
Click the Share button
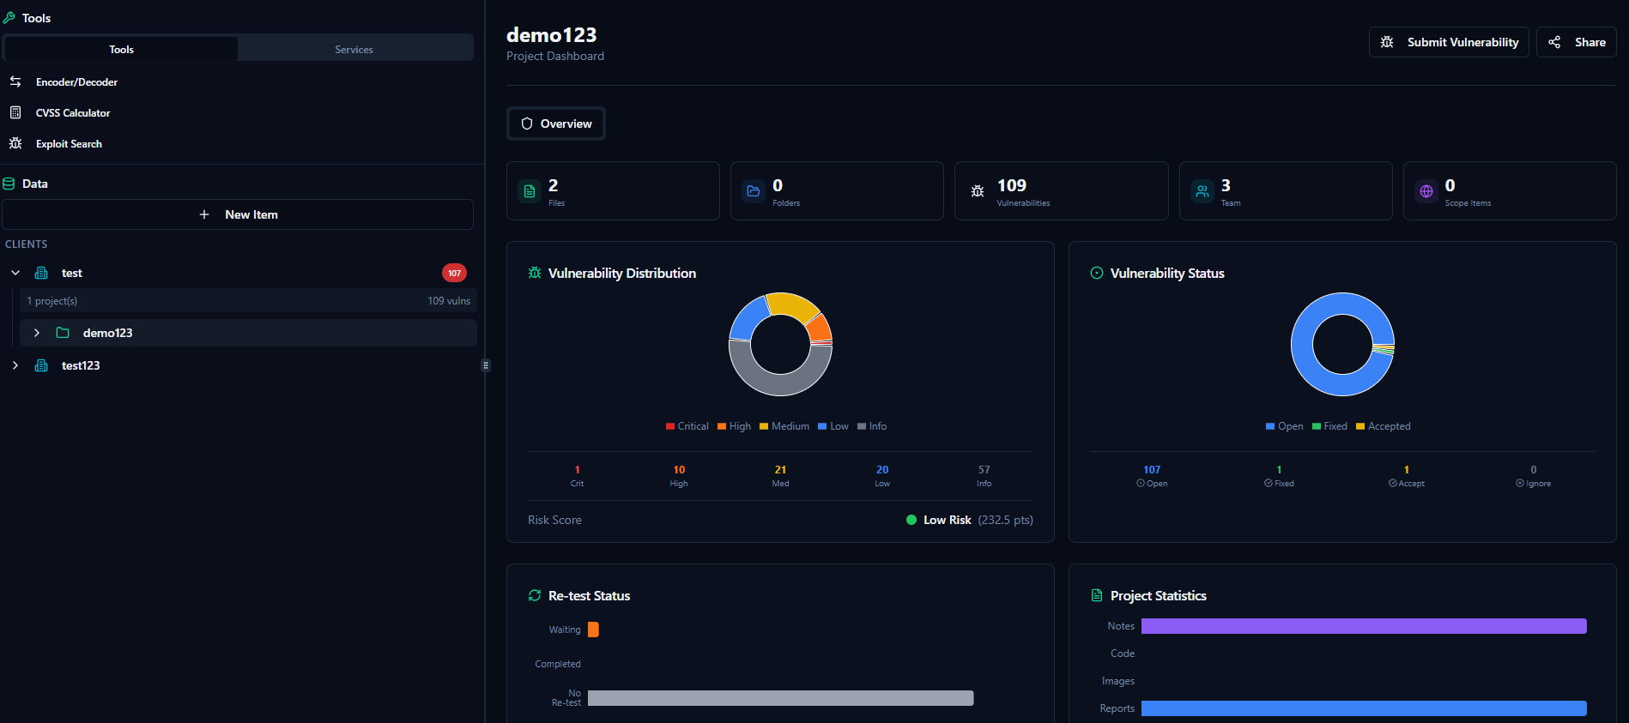click(x=1577, y=42)
